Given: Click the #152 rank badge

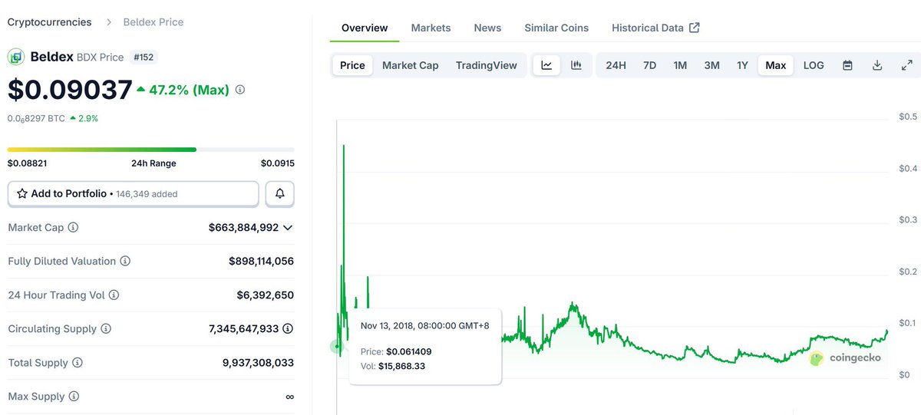Looking at the screenshot, I should (x=144, y=57).
